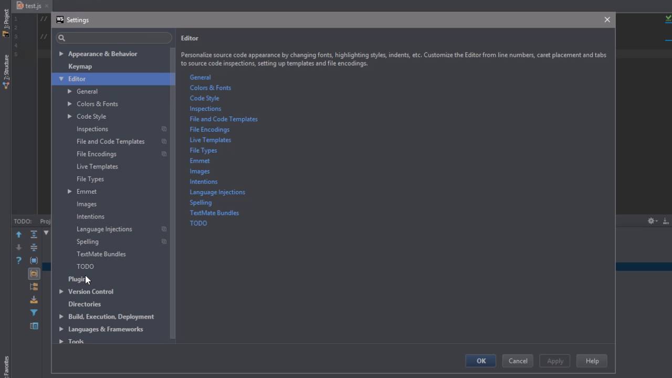Toggle Preview Source icon in TODO panel

click(x=34, y=326)
